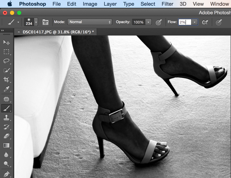Open the Mode dropdown set to Normal
Viewport: 231px width, 178px height.
[x=90, y=22]
